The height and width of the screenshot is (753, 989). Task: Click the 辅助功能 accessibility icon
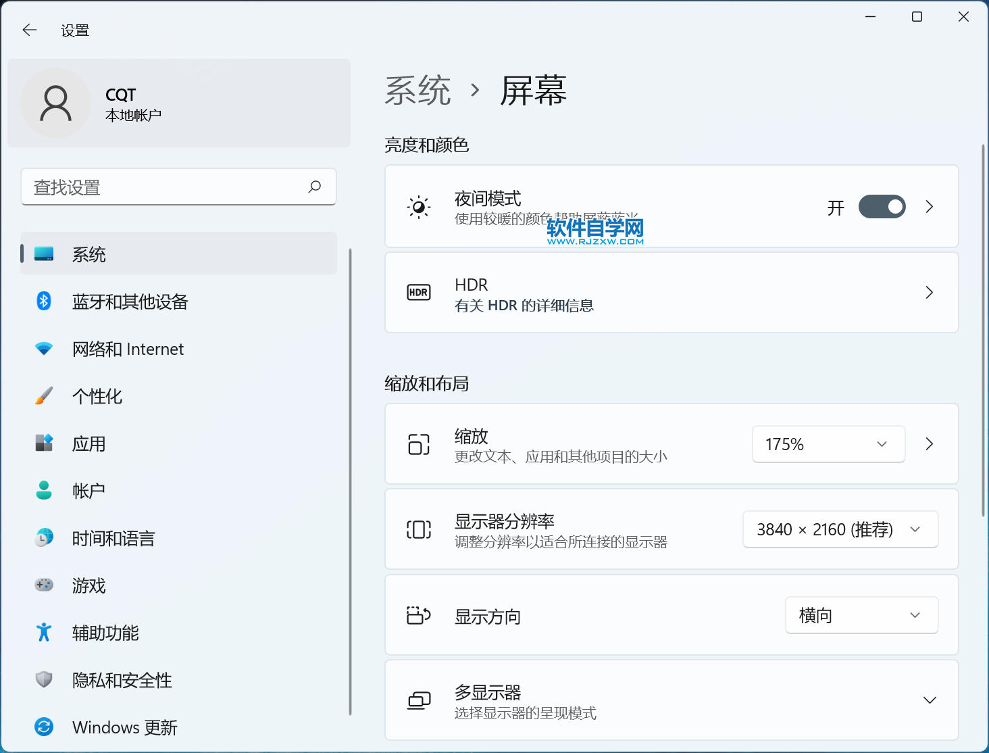[x=44, y=633]
